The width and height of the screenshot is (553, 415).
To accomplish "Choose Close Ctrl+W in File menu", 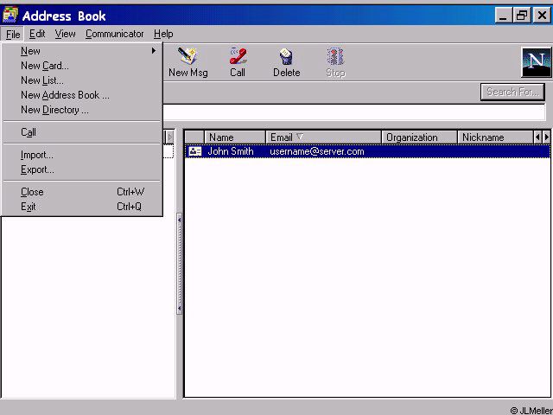I will [x=82, y=192].
